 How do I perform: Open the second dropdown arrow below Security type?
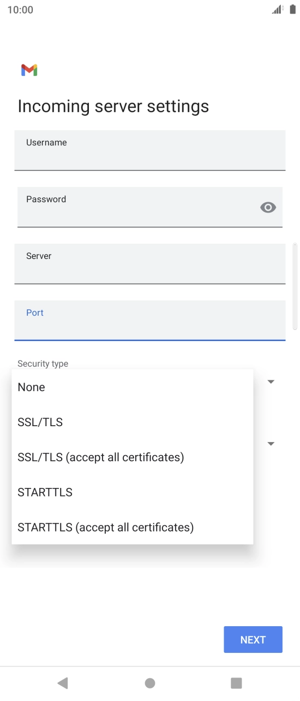(271, 444)
